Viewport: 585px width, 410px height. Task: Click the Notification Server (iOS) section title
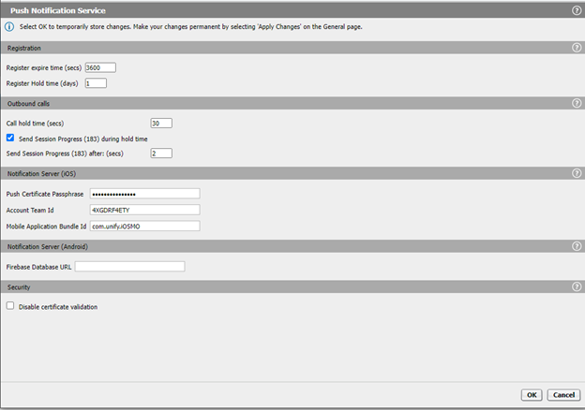click(x=42, y=173)
